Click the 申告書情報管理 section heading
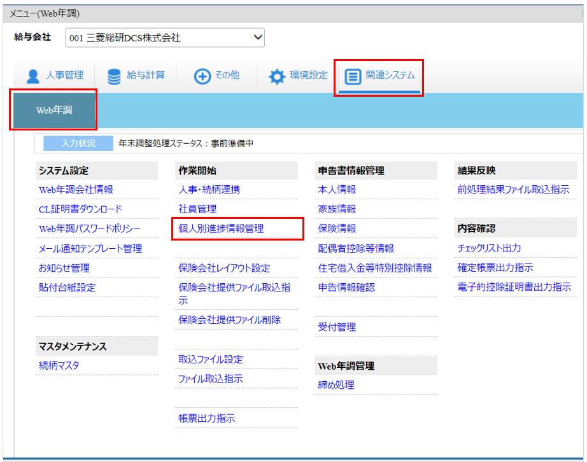The image size is (587, 462). [x=351, y=171]
